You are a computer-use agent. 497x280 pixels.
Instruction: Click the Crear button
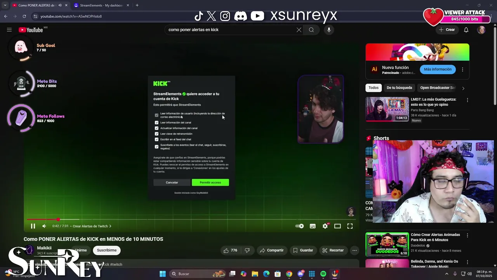447,30
